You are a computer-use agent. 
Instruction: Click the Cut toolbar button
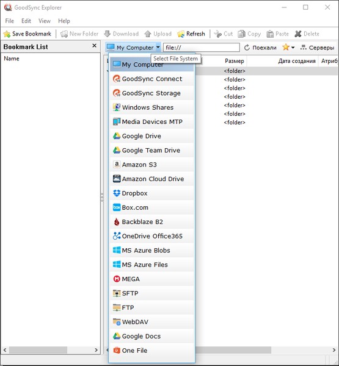point(224,34)
